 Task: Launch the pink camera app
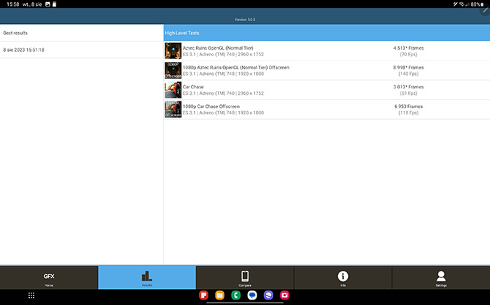point(284,295)
